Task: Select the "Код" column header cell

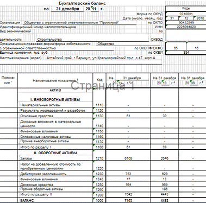Action: coord(99,80)
